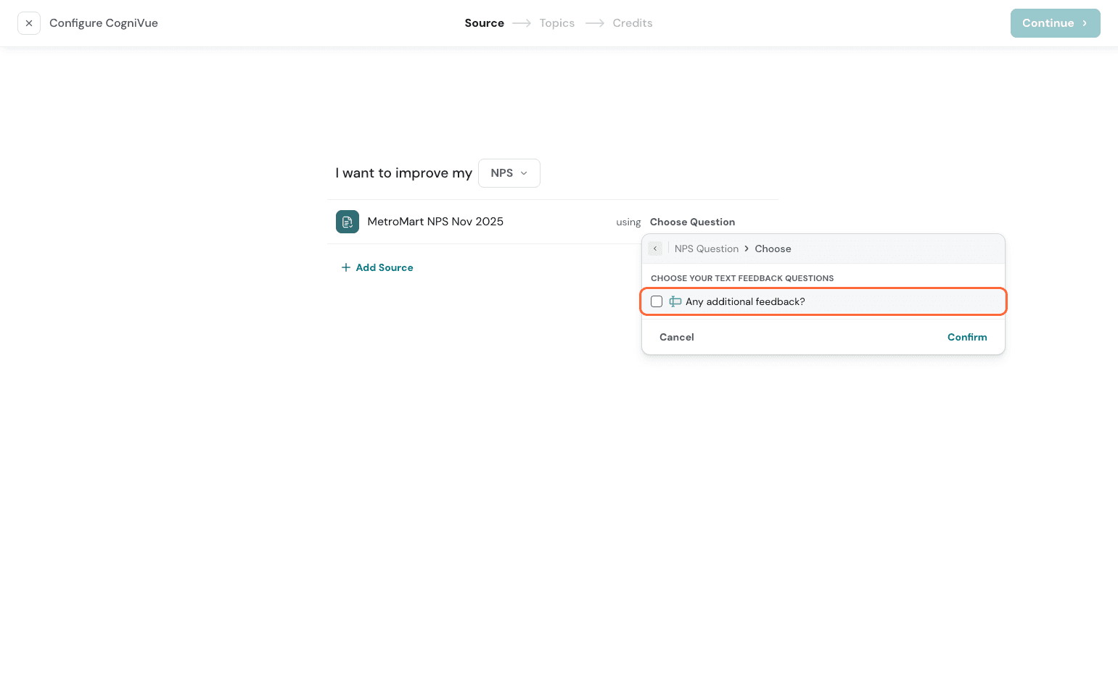Switch to the Topics step
Image resolution: width=1118 pixels, height=697 pixels.
coord(556,23)
